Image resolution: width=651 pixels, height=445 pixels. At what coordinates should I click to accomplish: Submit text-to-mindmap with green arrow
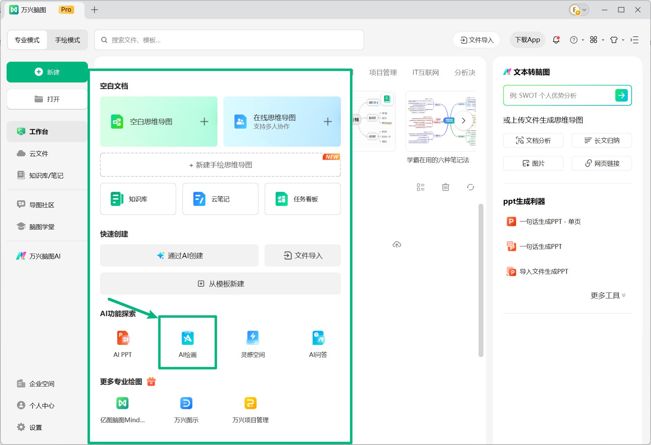click(622, 95)
